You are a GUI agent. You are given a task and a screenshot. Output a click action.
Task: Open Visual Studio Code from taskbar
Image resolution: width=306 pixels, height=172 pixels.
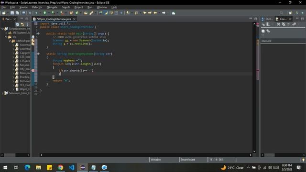tap(71, 167)
